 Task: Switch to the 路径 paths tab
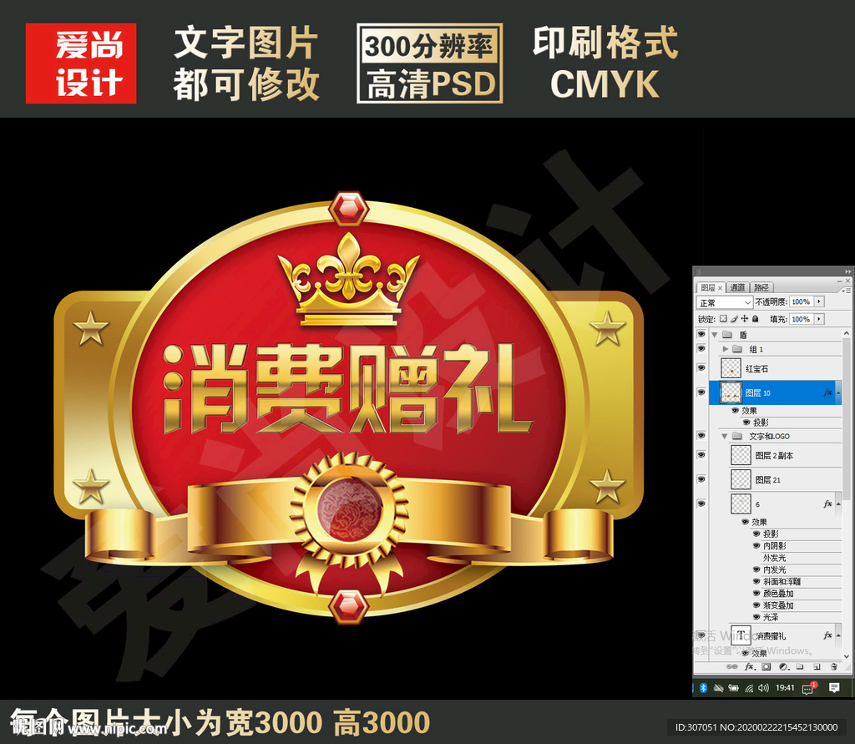coord(761,286)
